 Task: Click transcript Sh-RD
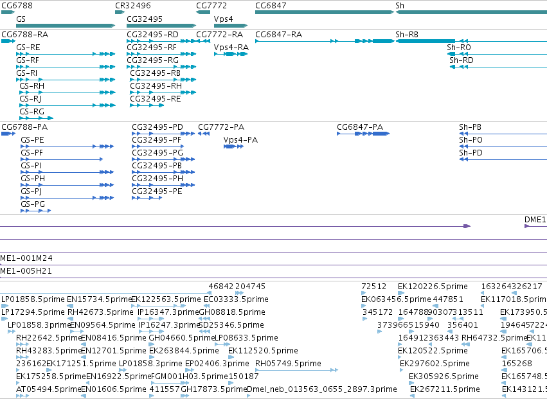[x=462, y=60]
